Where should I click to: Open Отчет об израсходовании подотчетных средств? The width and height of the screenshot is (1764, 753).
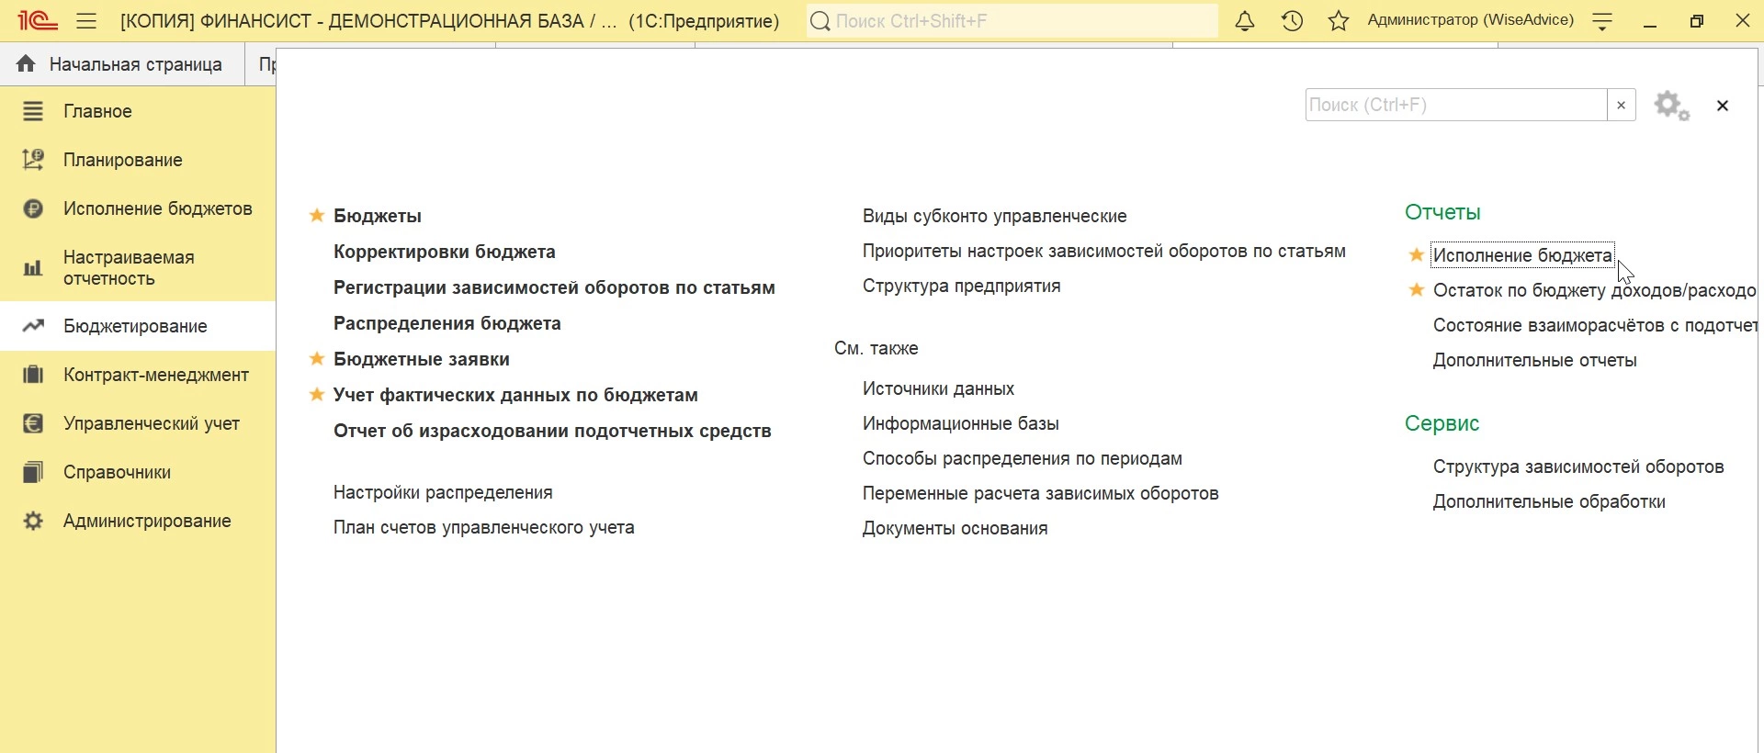(x=552, y=431)
